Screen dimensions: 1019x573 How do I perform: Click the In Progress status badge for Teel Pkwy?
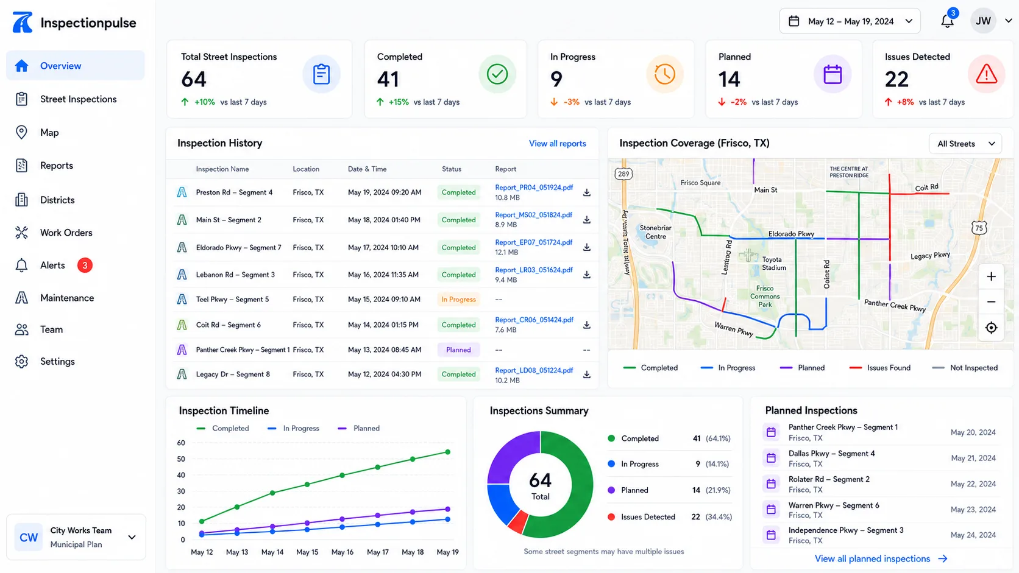[458, 300]
